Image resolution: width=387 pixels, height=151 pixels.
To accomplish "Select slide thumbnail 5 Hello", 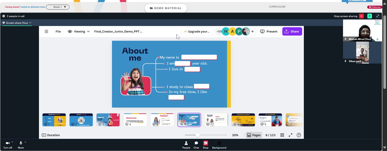I will (x=162, y=120).
